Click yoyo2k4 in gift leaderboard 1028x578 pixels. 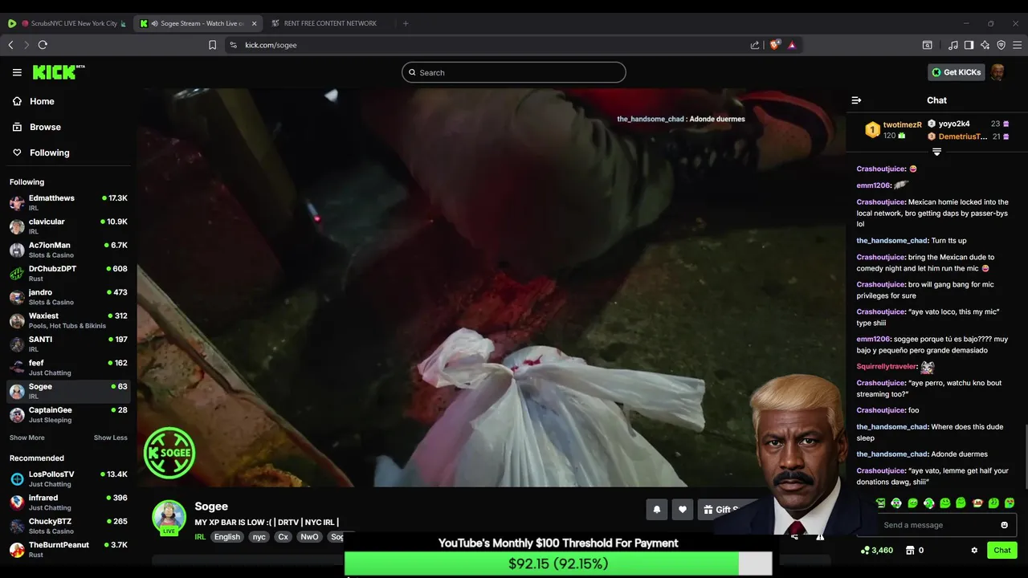954,124
